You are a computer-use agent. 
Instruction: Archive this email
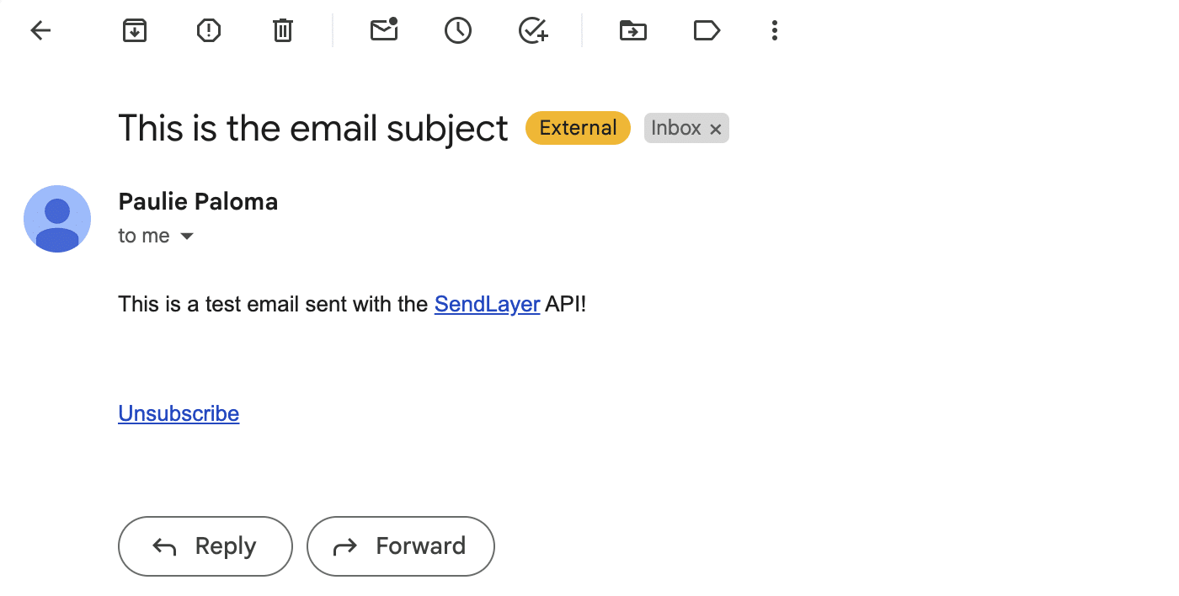[135, 30]
